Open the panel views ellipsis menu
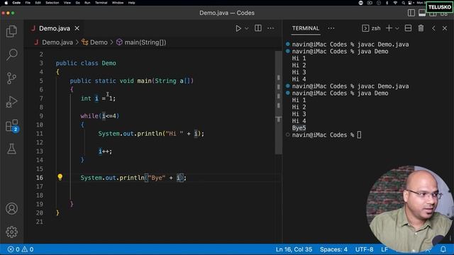Viewport: 454px width, 255px height. click(331, 28)
